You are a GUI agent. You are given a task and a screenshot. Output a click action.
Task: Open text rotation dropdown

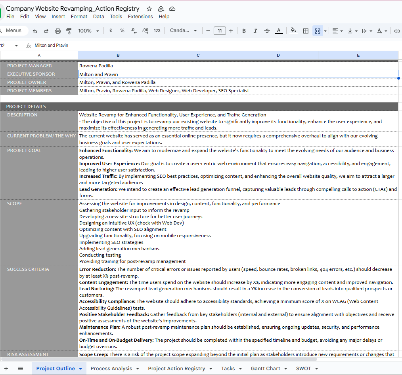382,31
